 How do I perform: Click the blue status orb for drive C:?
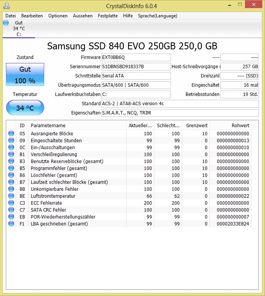6,23
